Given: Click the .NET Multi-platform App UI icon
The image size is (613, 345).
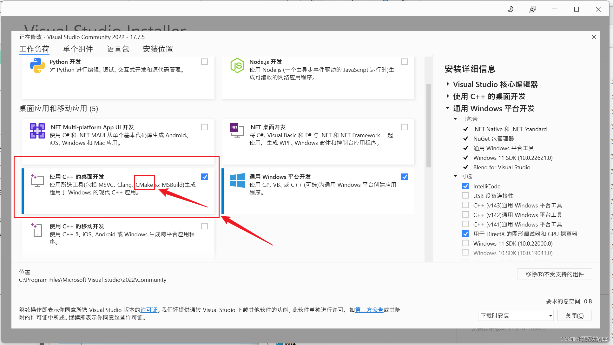Looking at the screenshot, I should tap(37, 131).
